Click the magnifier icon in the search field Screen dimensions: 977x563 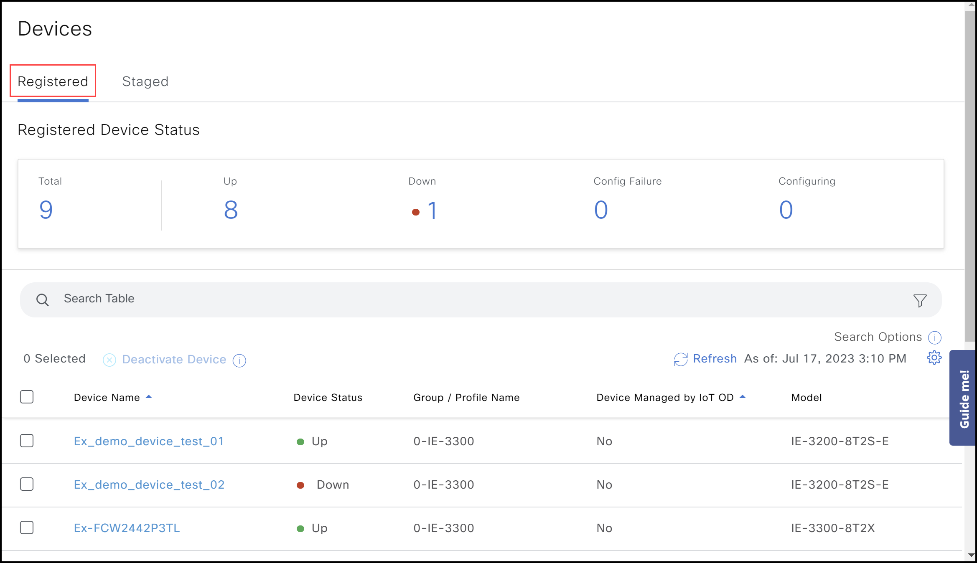click(x=43, y=299)
